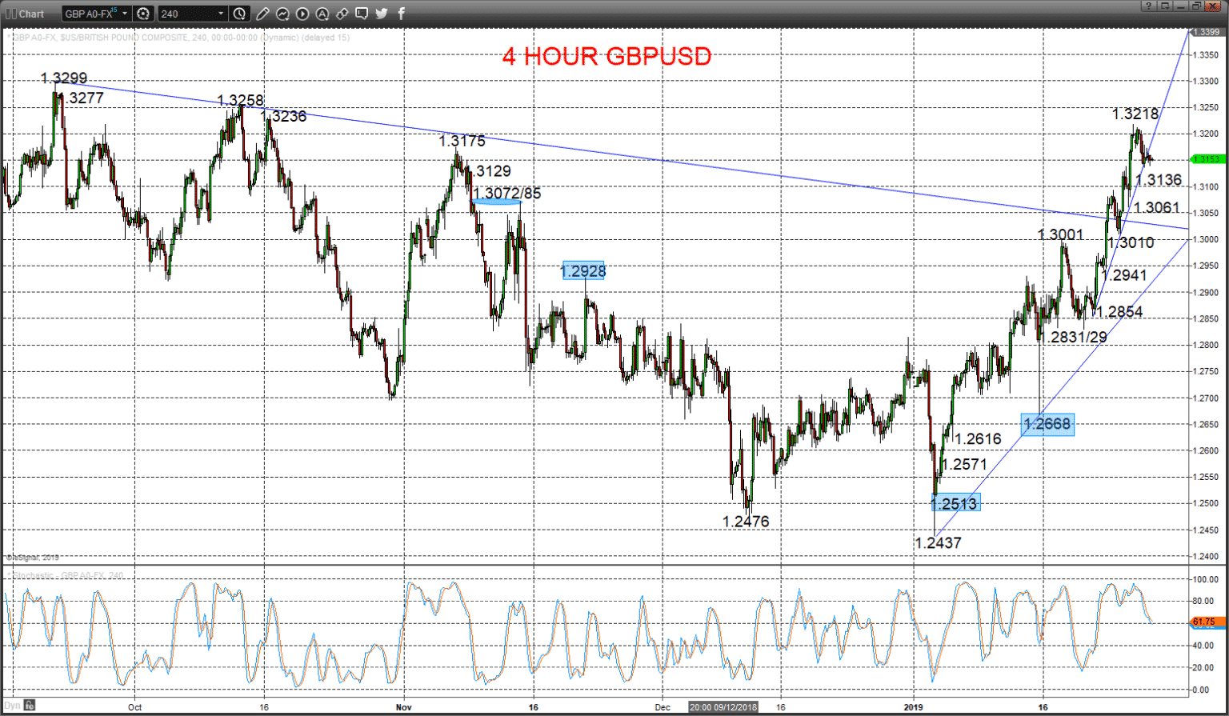Open the alerts circled A icon
The height and width of the screenshot is (716, 1229).
[x=322, y=14]
